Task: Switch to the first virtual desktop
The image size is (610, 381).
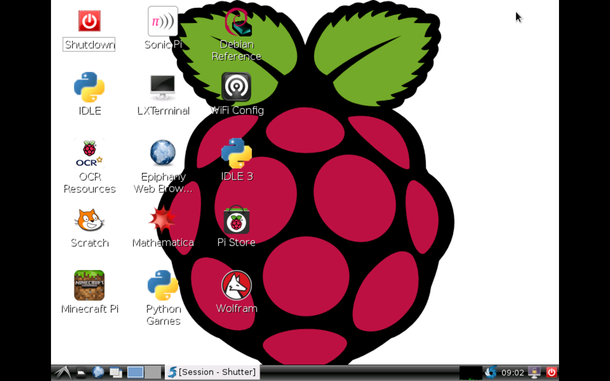Action: [135, 372]
